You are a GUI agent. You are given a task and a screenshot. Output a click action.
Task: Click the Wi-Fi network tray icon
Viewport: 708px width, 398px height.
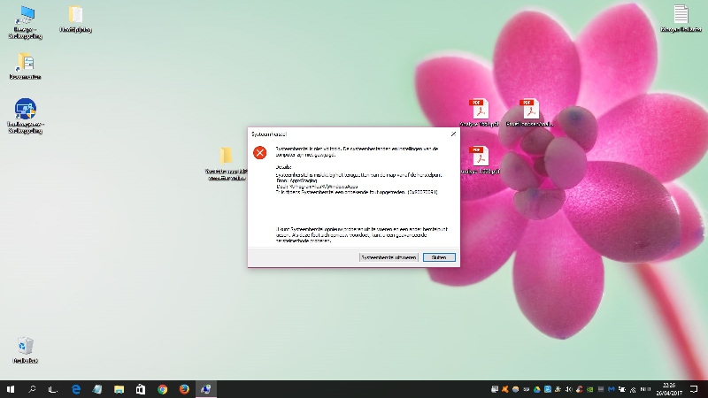(x=633, y=389)
